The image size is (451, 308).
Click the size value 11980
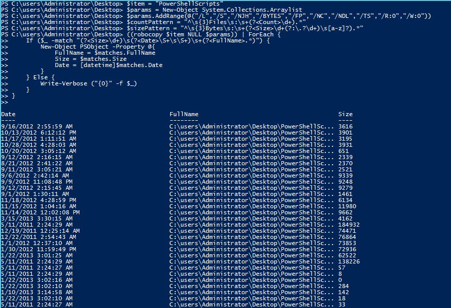(347, 206)
